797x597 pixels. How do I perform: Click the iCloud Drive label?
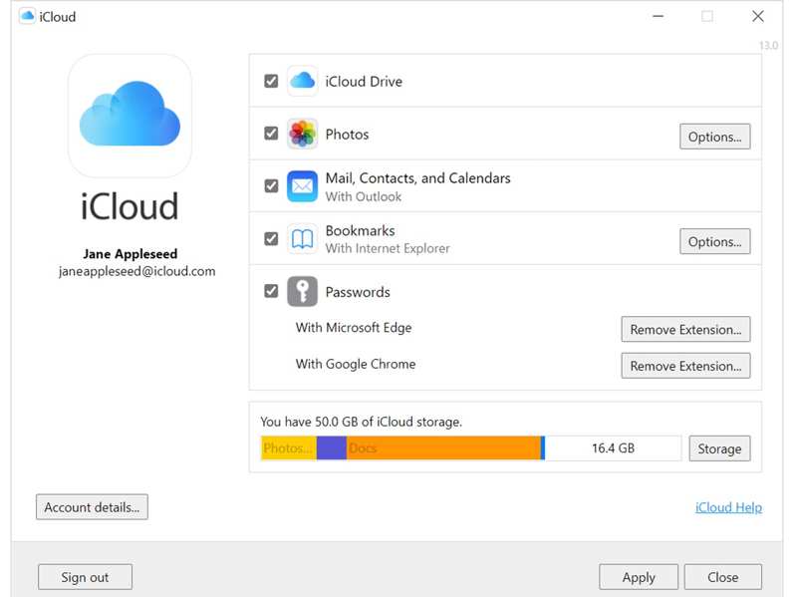pos(364,82)
